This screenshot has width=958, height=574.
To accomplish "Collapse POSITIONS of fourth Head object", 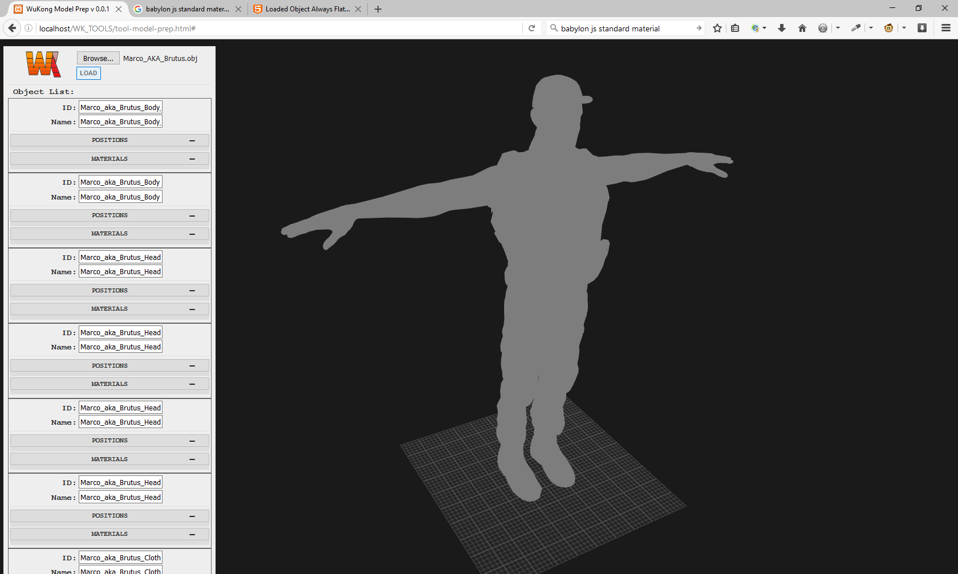I will click(109, 516).
